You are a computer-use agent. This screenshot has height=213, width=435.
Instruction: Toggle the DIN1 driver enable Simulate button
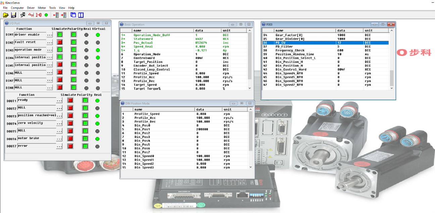(x=60, y=34)
